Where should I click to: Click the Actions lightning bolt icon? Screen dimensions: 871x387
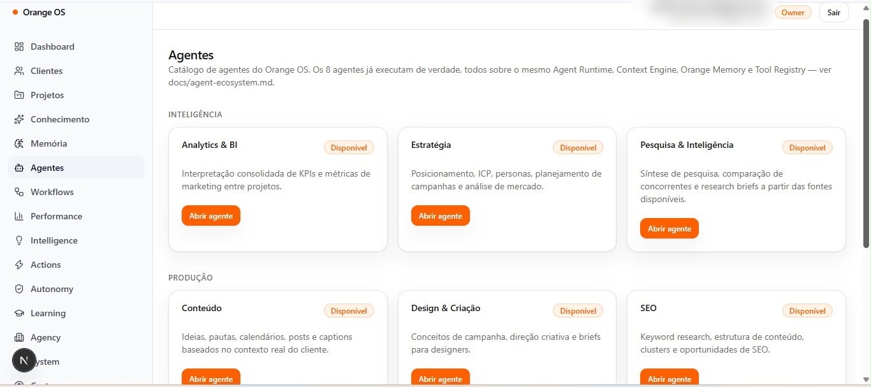19,265
